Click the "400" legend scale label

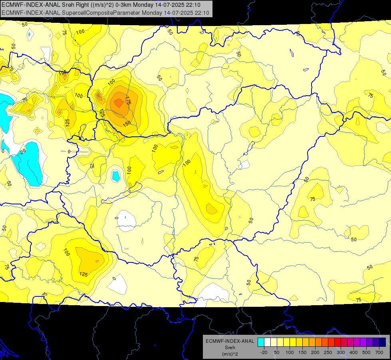pos(353,352)
